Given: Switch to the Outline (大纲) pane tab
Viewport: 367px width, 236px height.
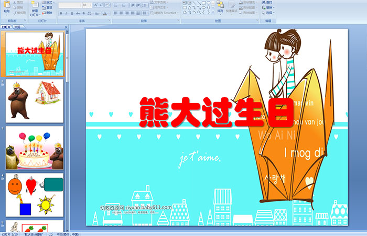Looking at the screenshot, I should (17, 27).
